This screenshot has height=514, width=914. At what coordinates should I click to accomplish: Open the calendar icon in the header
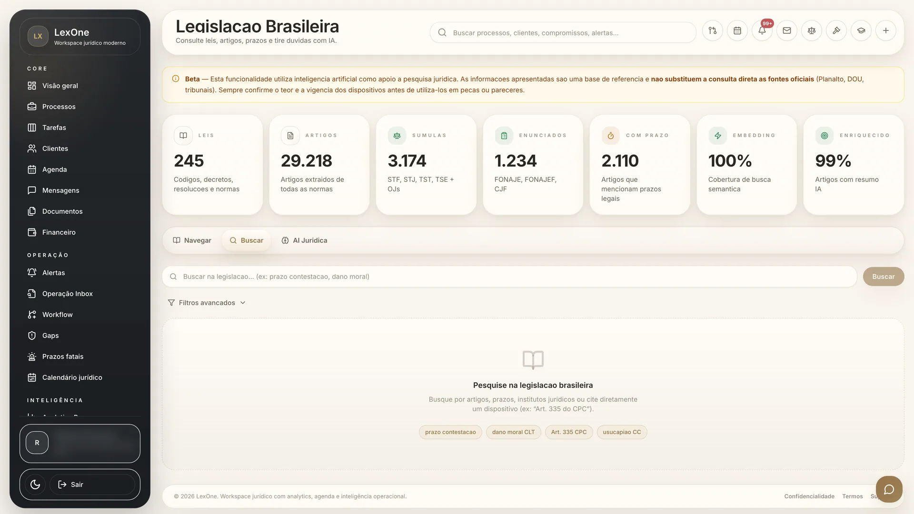pyautogui.click(x=737, y=31)
